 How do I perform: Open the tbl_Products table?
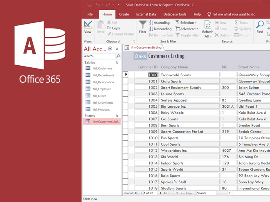coord(101,109)
